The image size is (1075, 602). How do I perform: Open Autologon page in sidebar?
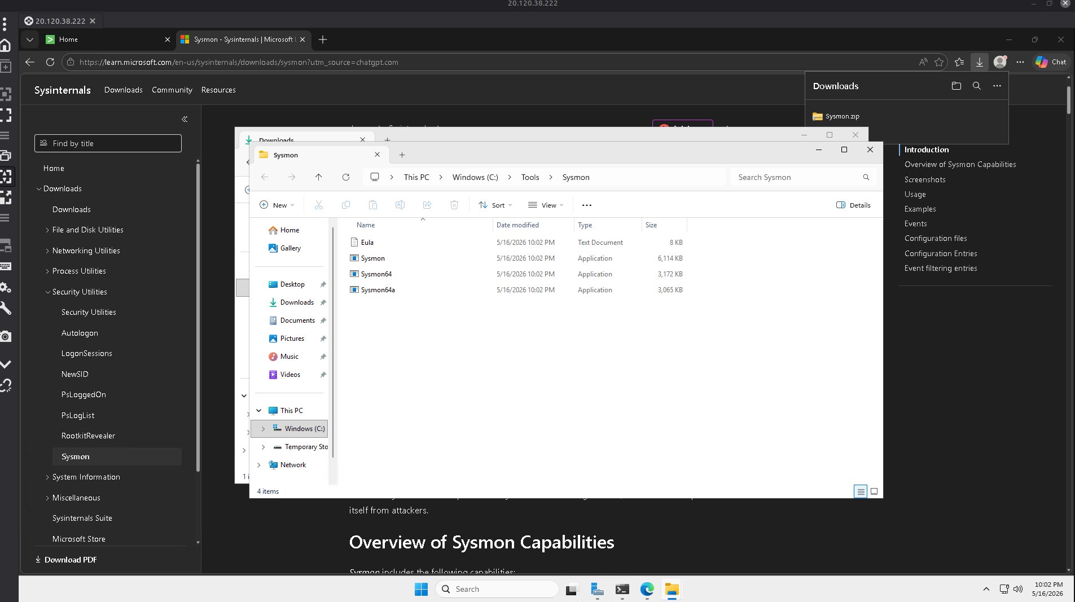(x=80, y=333)
